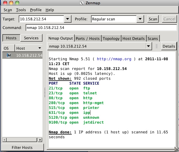This screenshot has height=152, width=179.
Task: Click the output options grip icon beside Details
Action: click(157, 46)
